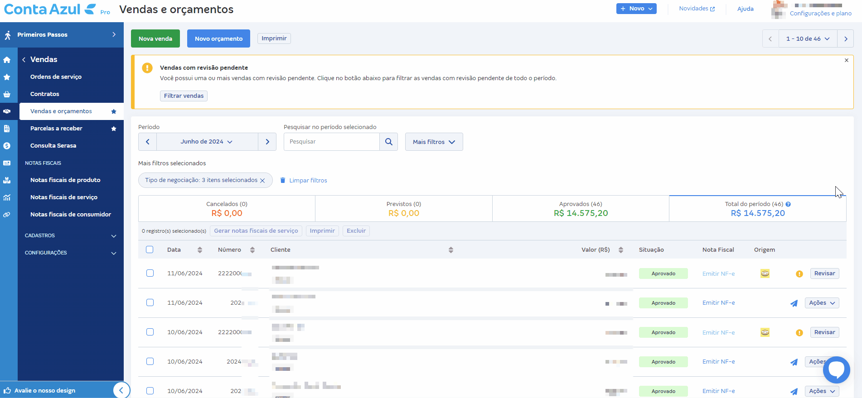Screen dimensions: 862x398
Task: Toggle Parcelas a receber favorite star
Action: pyautogui.click(x=114, y=129)
